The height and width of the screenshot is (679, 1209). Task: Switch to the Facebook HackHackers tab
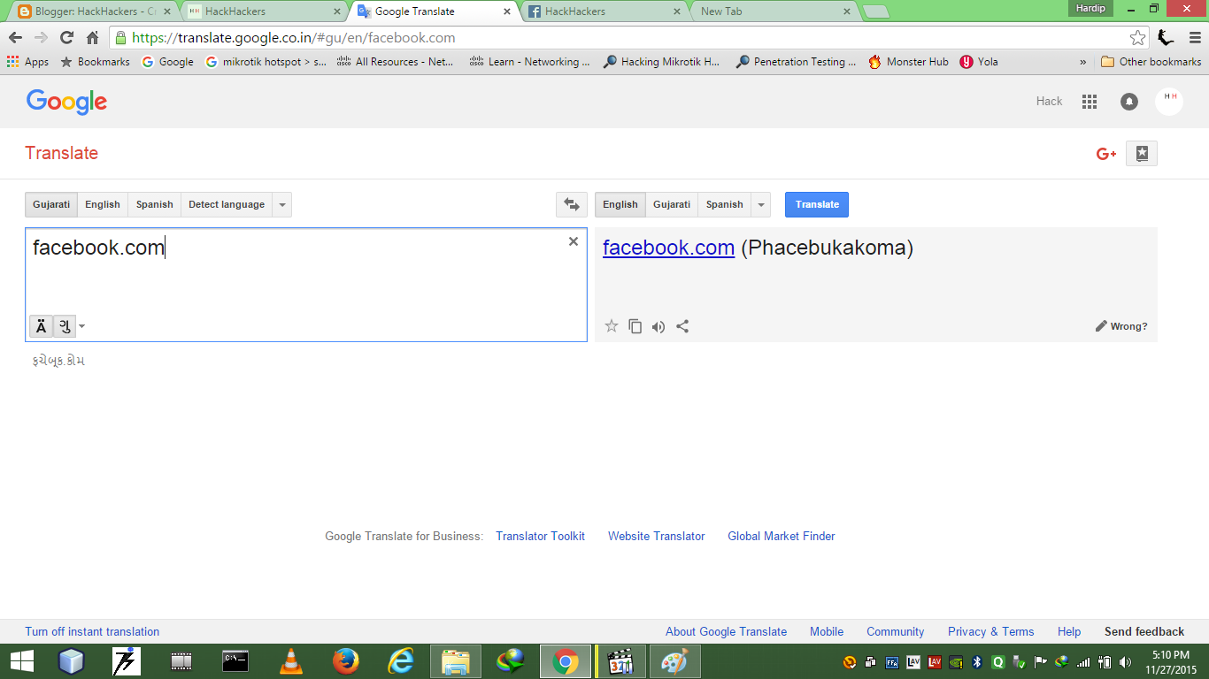click(x=604, y=11)
